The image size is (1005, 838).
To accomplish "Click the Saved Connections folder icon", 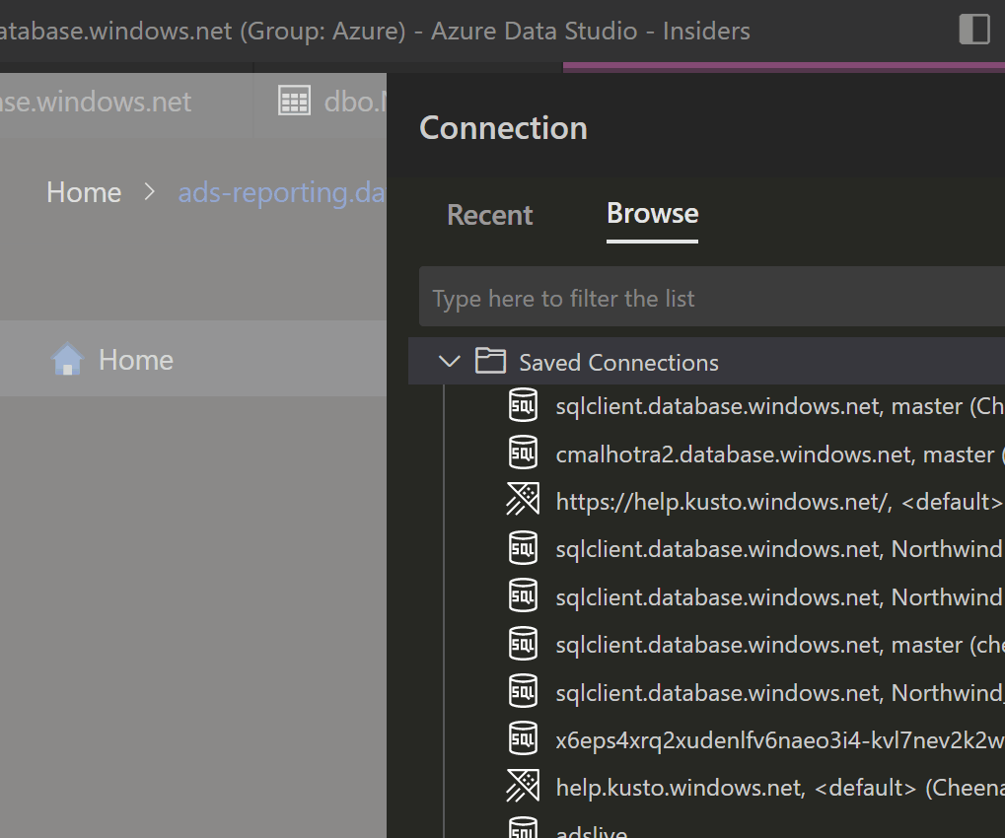I will pyautogui.click(x=489, y=361).
